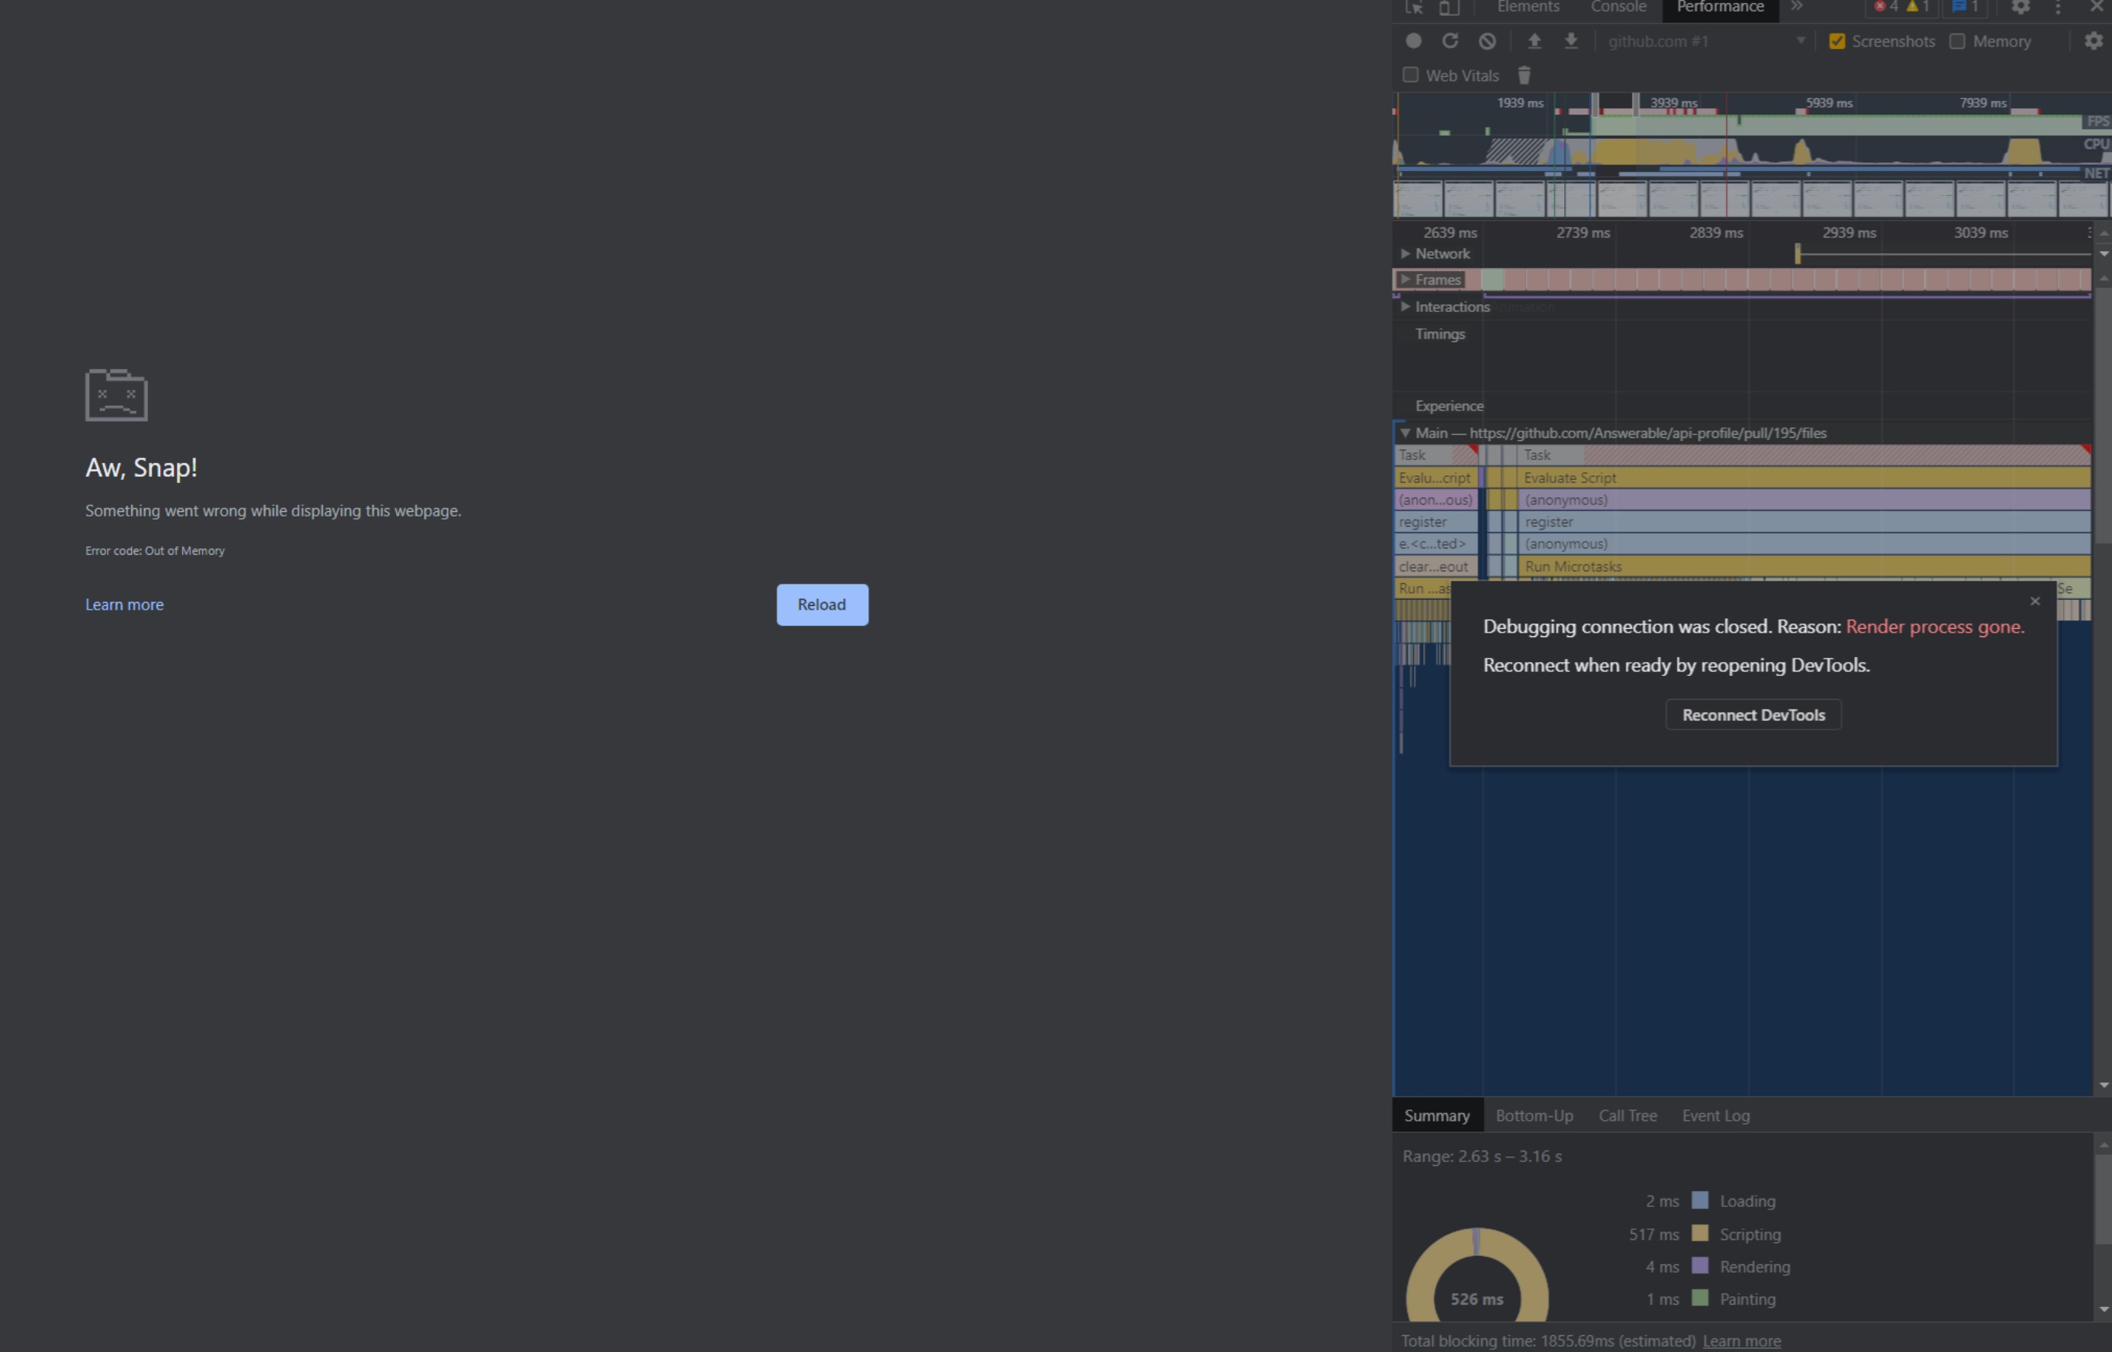Image resolution: width=2112 pixels, height=1352 pixels.
Task: Collapse the Main thread track
Action: (x=1406, y=433)
